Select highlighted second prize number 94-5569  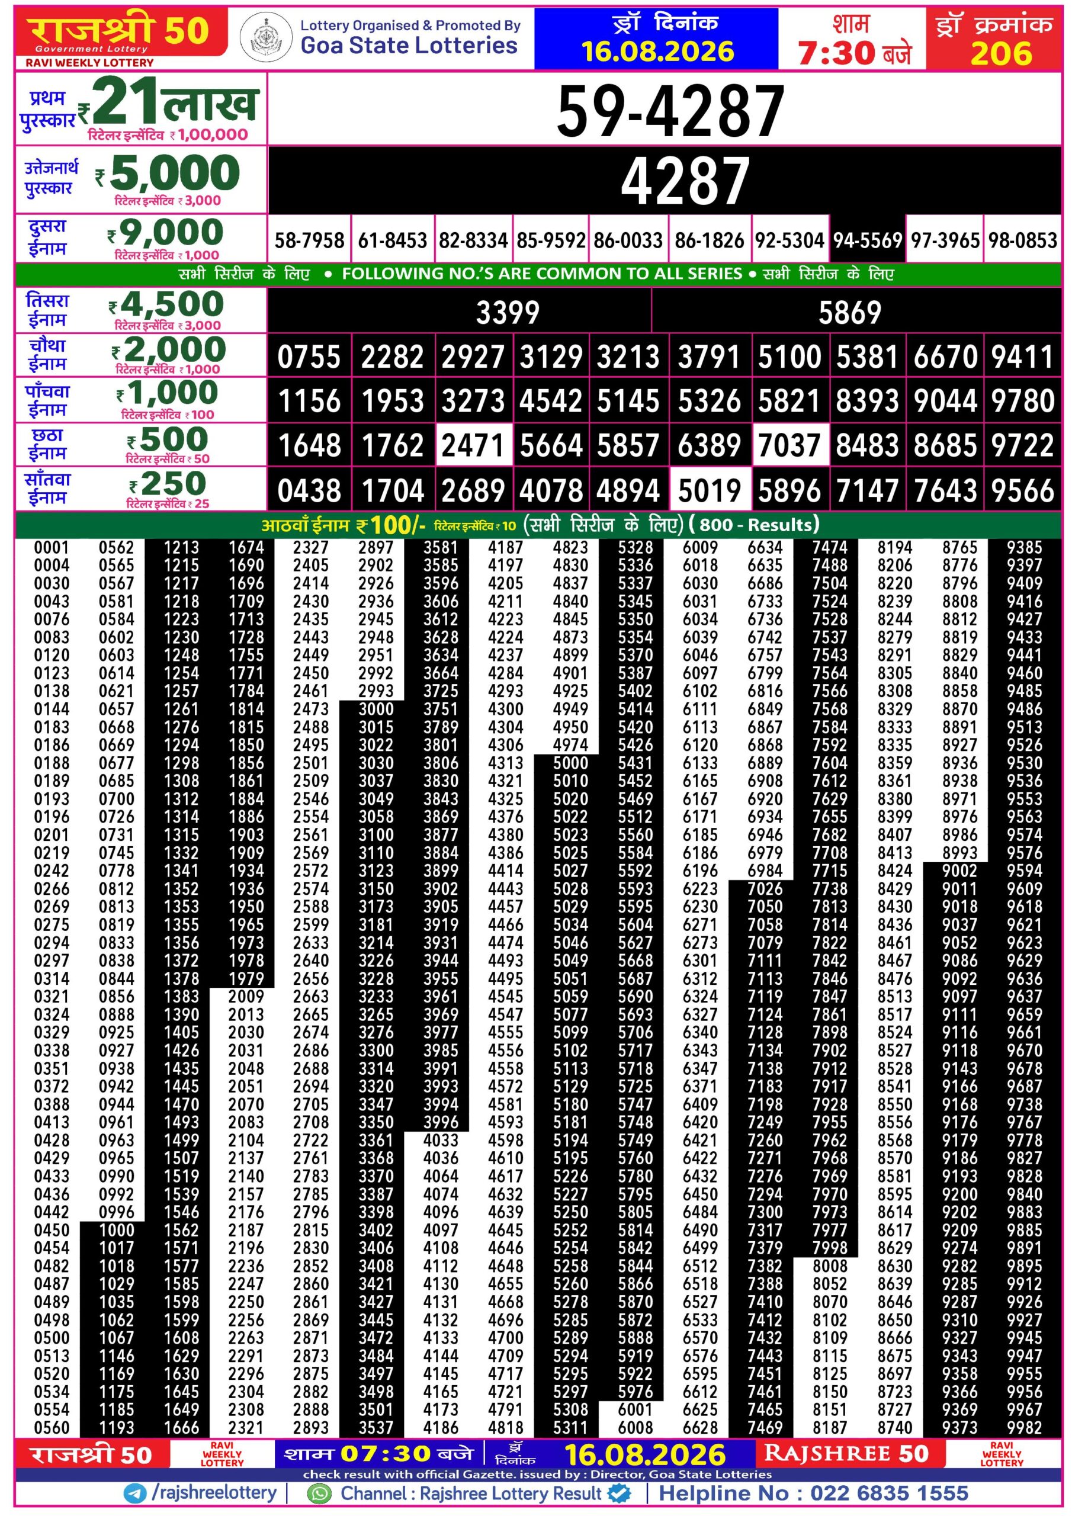(867, 240)
